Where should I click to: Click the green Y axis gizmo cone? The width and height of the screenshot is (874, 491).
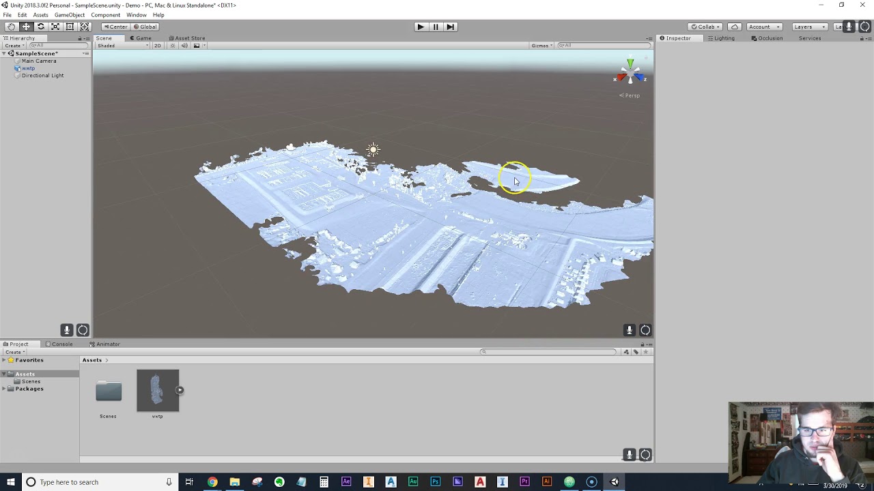[x=630, y=63]
